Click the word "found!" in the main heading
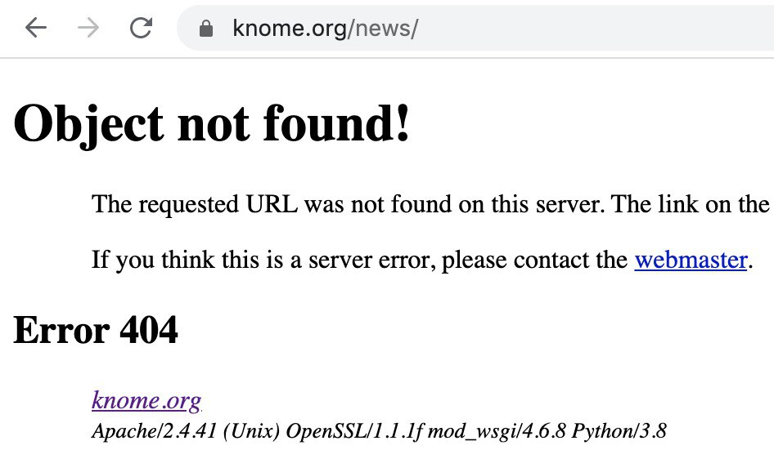The image size is (774, 472). [336, 125]
